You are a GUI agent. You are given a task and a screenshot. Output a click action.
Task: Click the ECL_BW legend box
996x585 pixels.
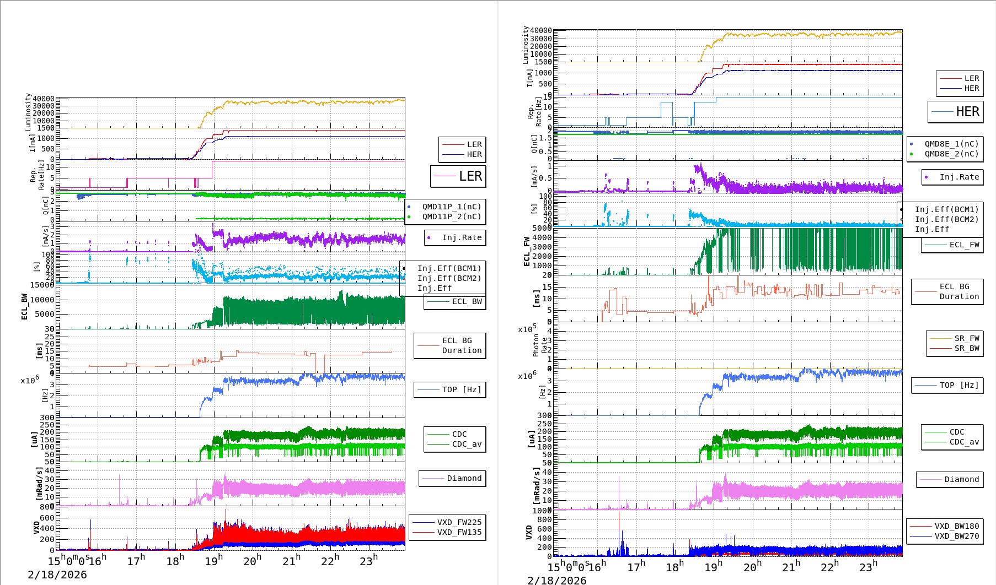tap(455, 301)
